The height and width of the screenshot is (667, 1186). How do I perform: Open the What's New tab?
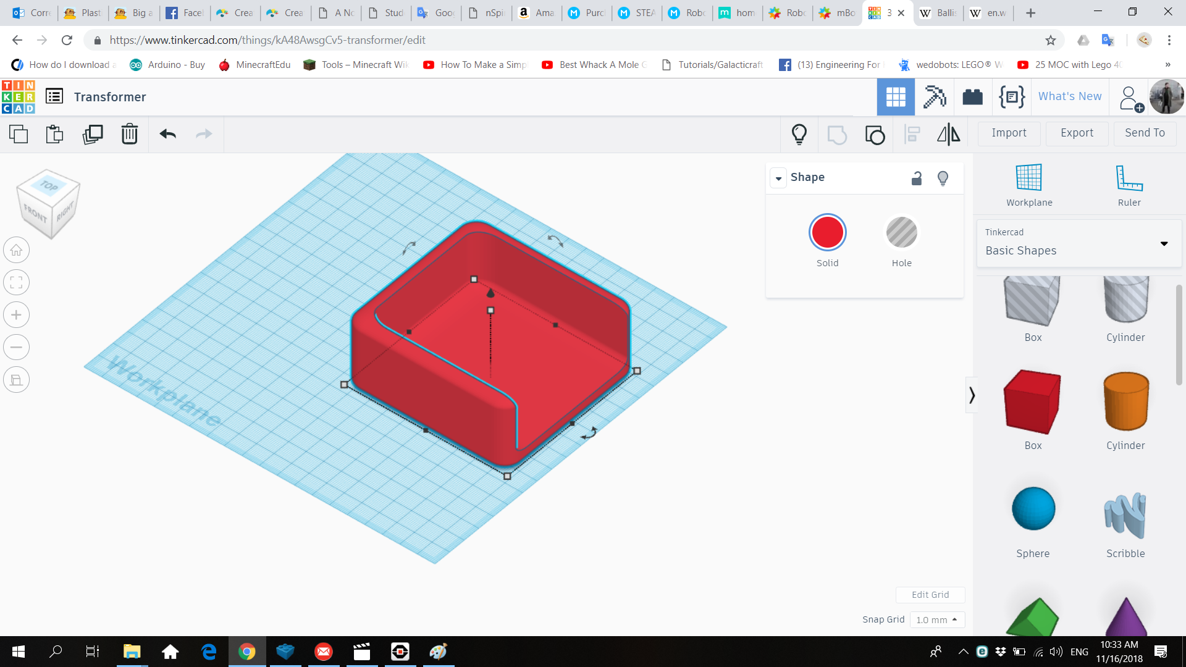click(x=1069, y=96)
